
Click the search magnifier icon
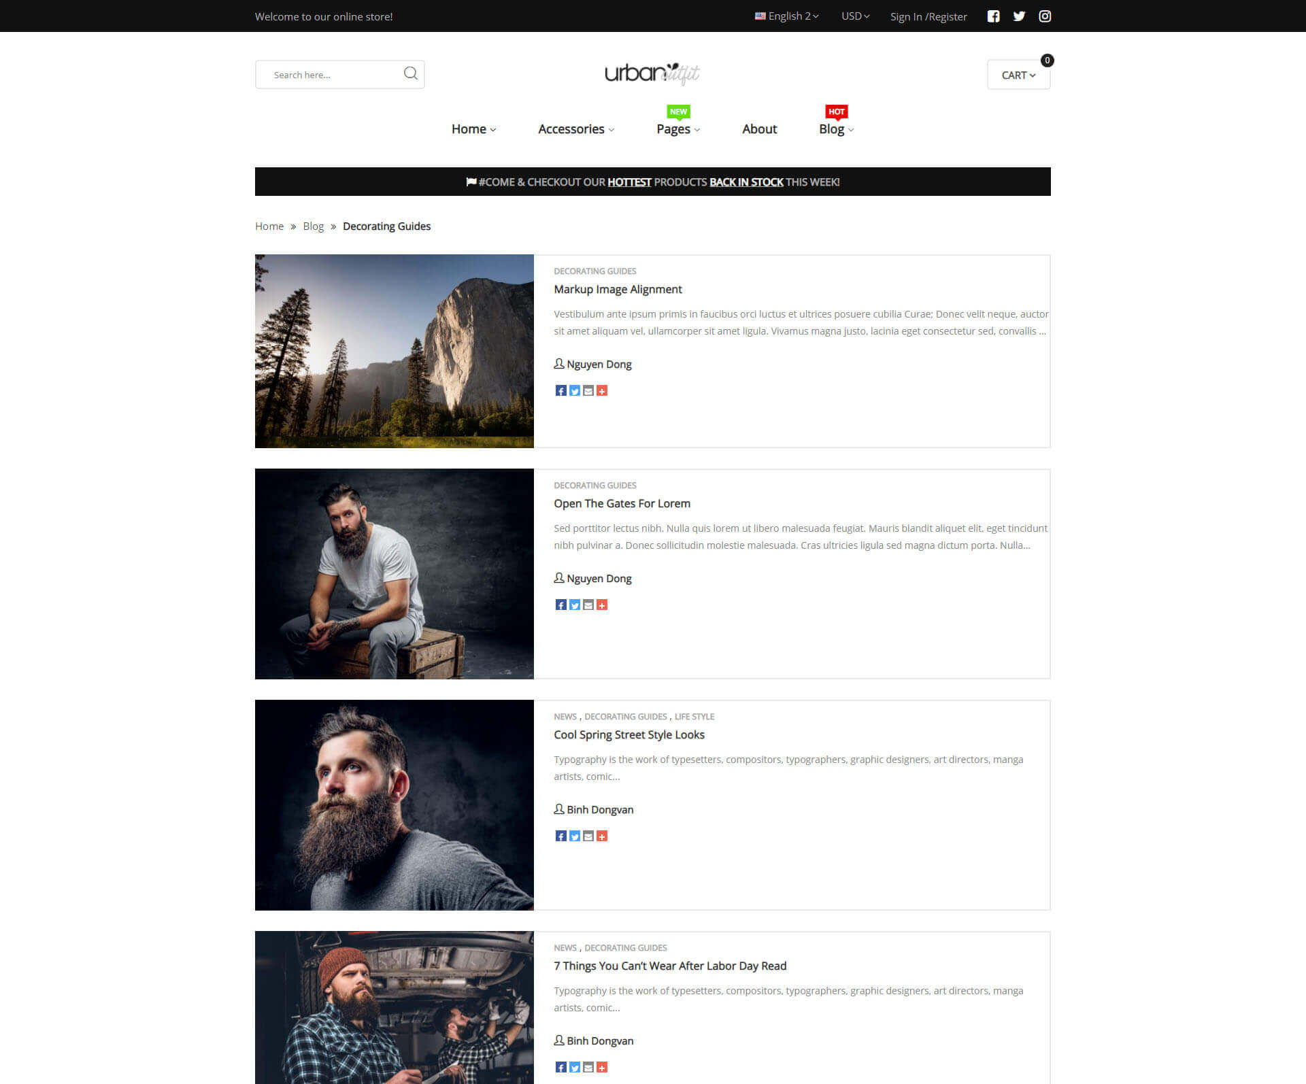click(410, 73)
